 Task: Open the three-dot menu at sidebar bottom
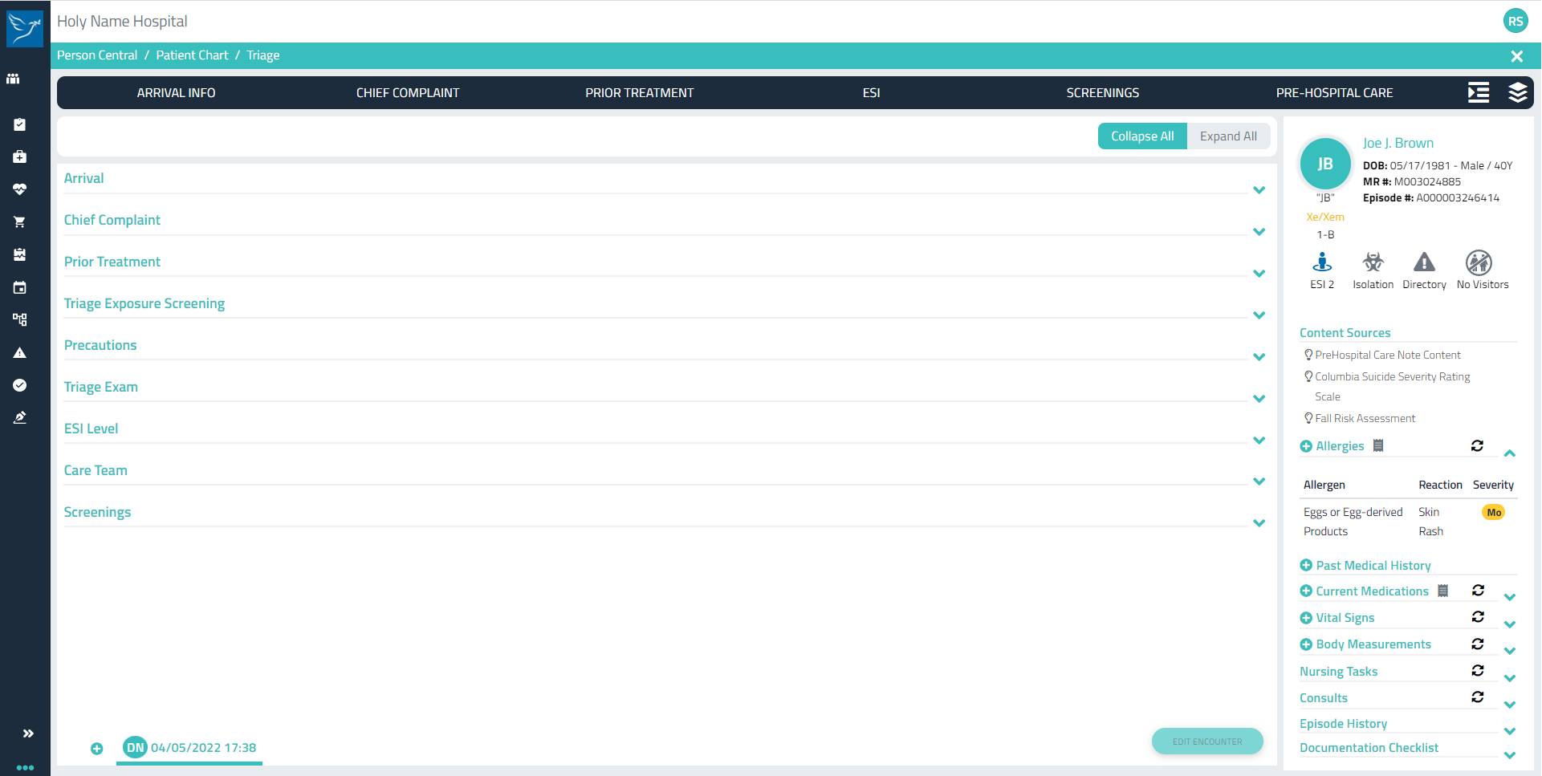(x=25, y=767)
